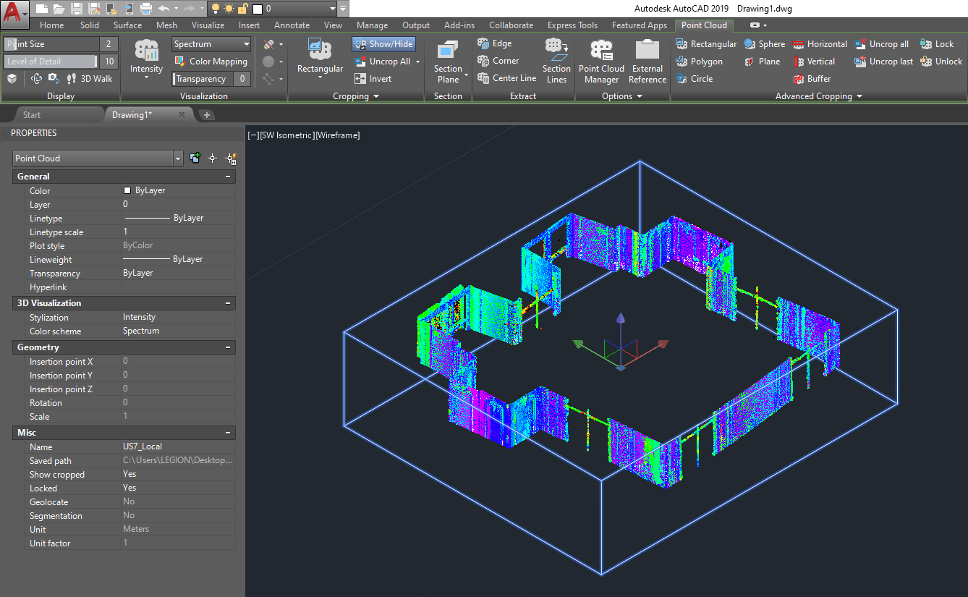The width and height of the screenshot is (968, 597).
Task: Click the Transparency value field in the ribbon
Action: (242, 79)
